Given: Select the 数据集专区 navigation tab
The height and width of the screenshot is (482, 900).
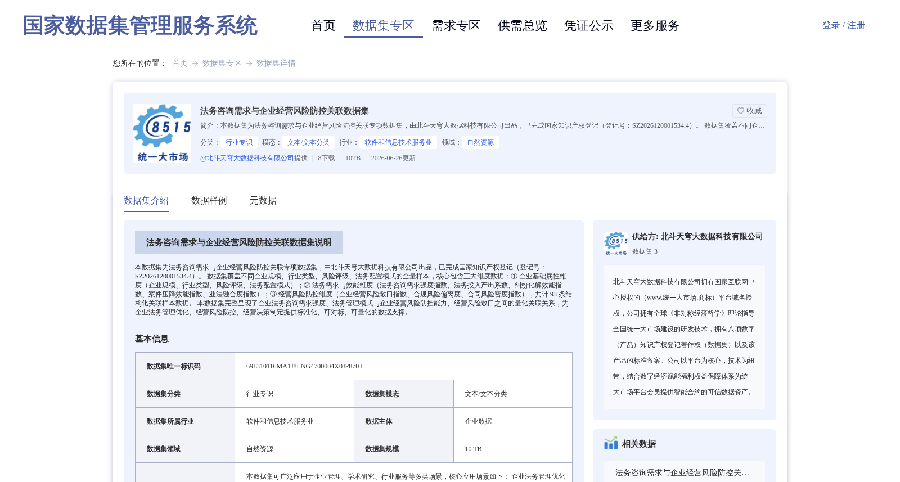Looking at the screenshot, I should [383, 26].
